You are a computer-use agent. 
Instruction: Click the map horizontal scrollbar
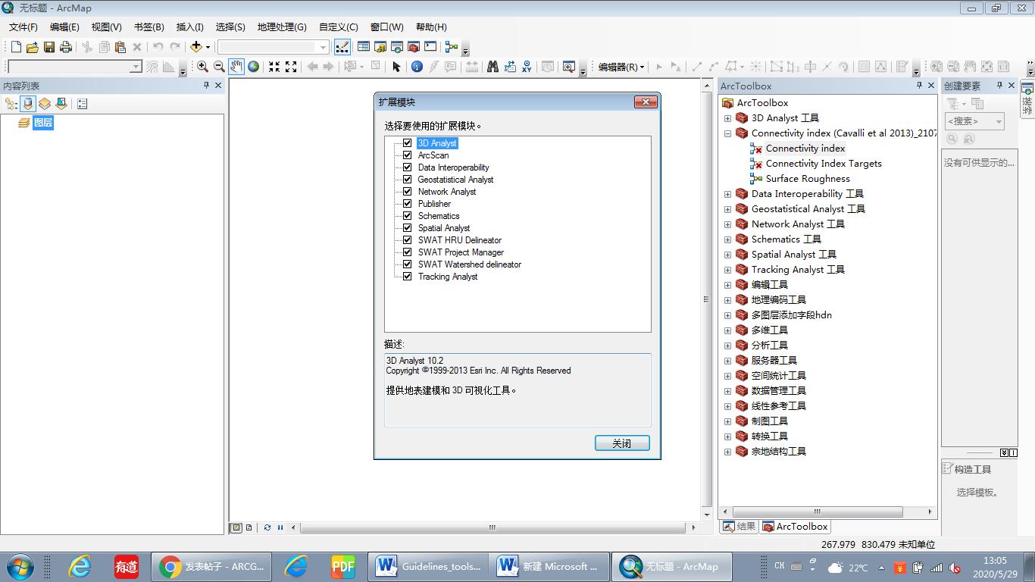[x=492, y=527]
